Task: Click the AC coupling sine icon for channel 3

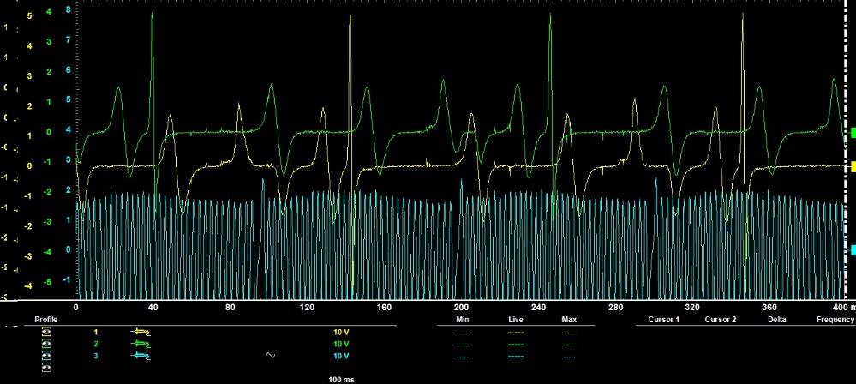Action: [x=272, y=355]
